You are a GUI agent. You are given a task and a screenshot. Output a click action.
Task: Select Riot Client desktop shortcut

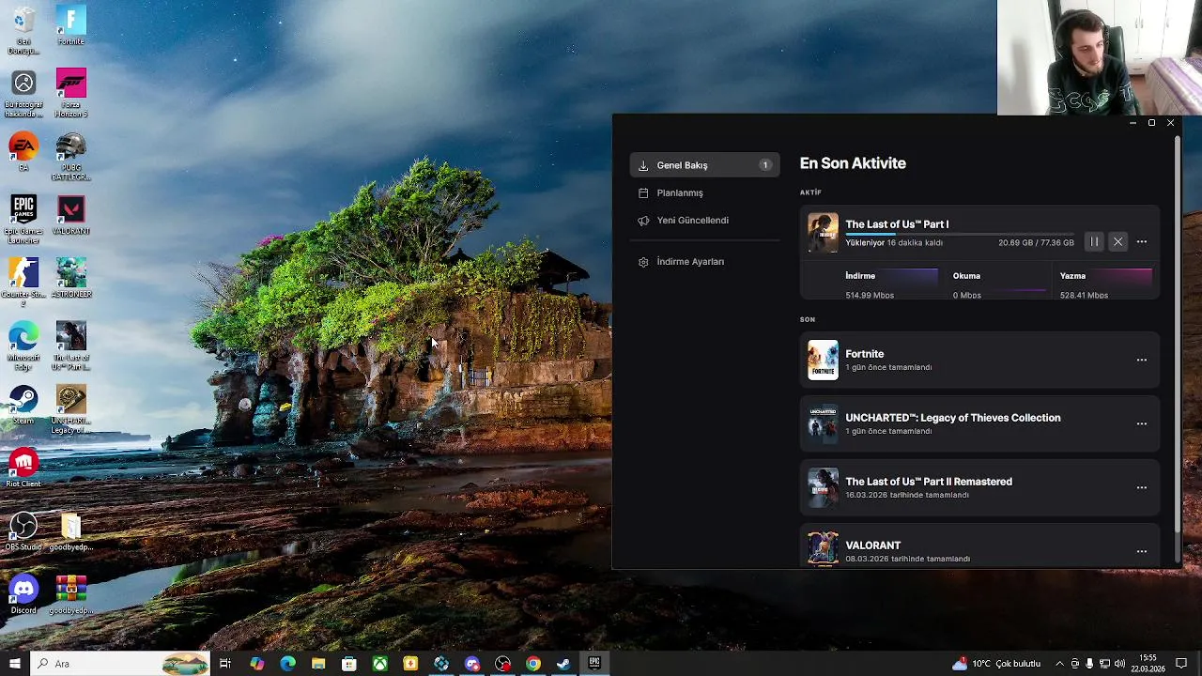coord(23,468)
